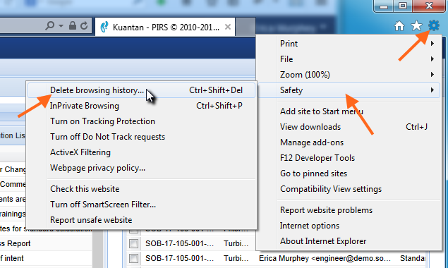Click the Safety submenu arrow
The width and height of the screenshot is (448, 268).
click(x=432, y=90)
